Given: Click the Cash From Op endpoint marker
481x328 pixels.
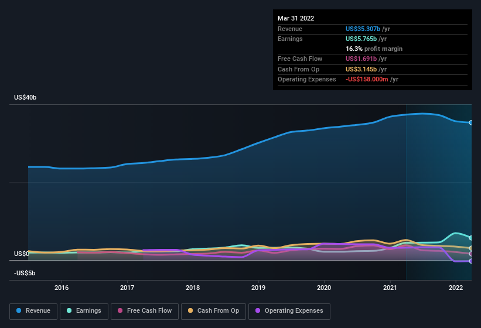Looking at the screenshot, I should click(x=471, y=248).
